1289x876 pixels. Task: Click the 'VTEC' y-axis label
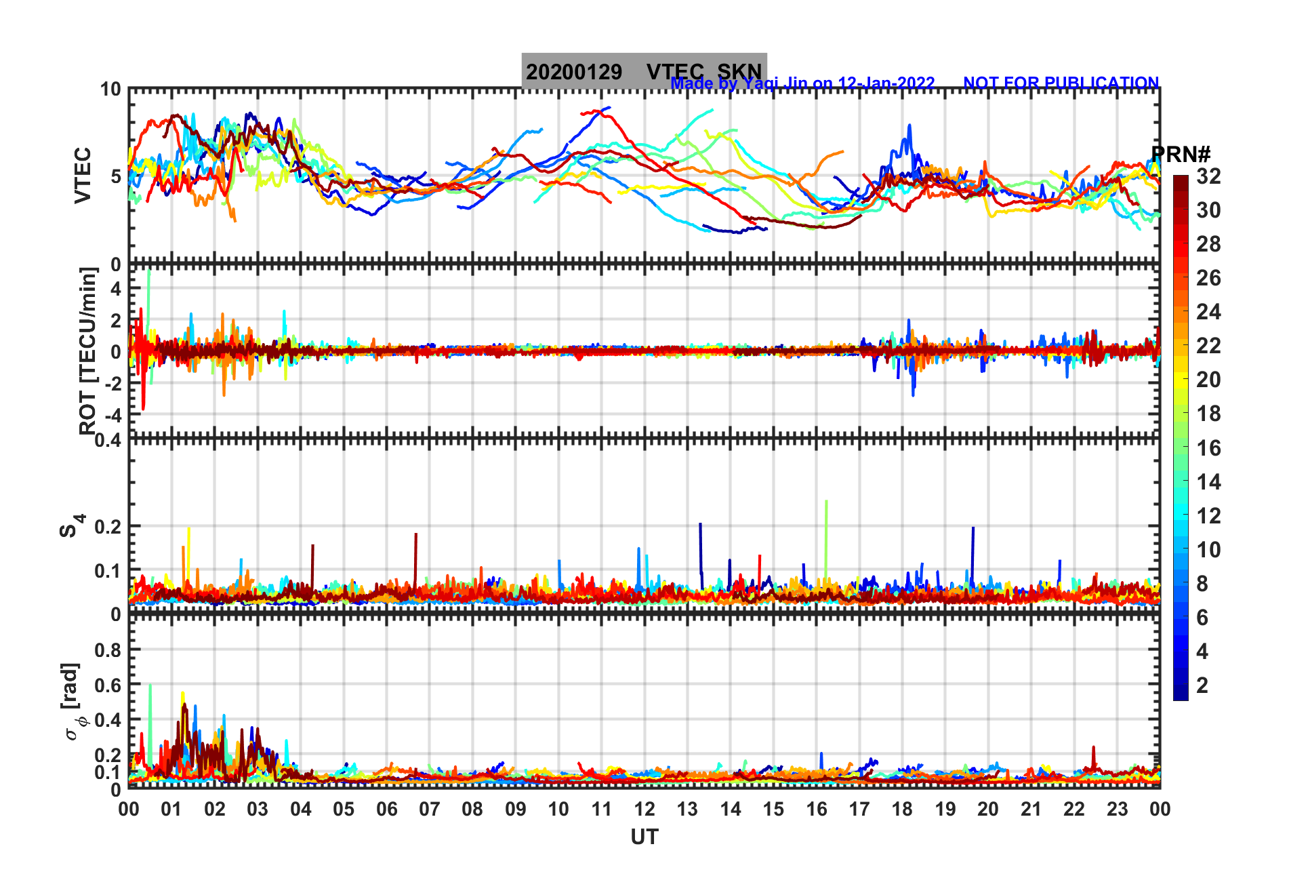82,175
